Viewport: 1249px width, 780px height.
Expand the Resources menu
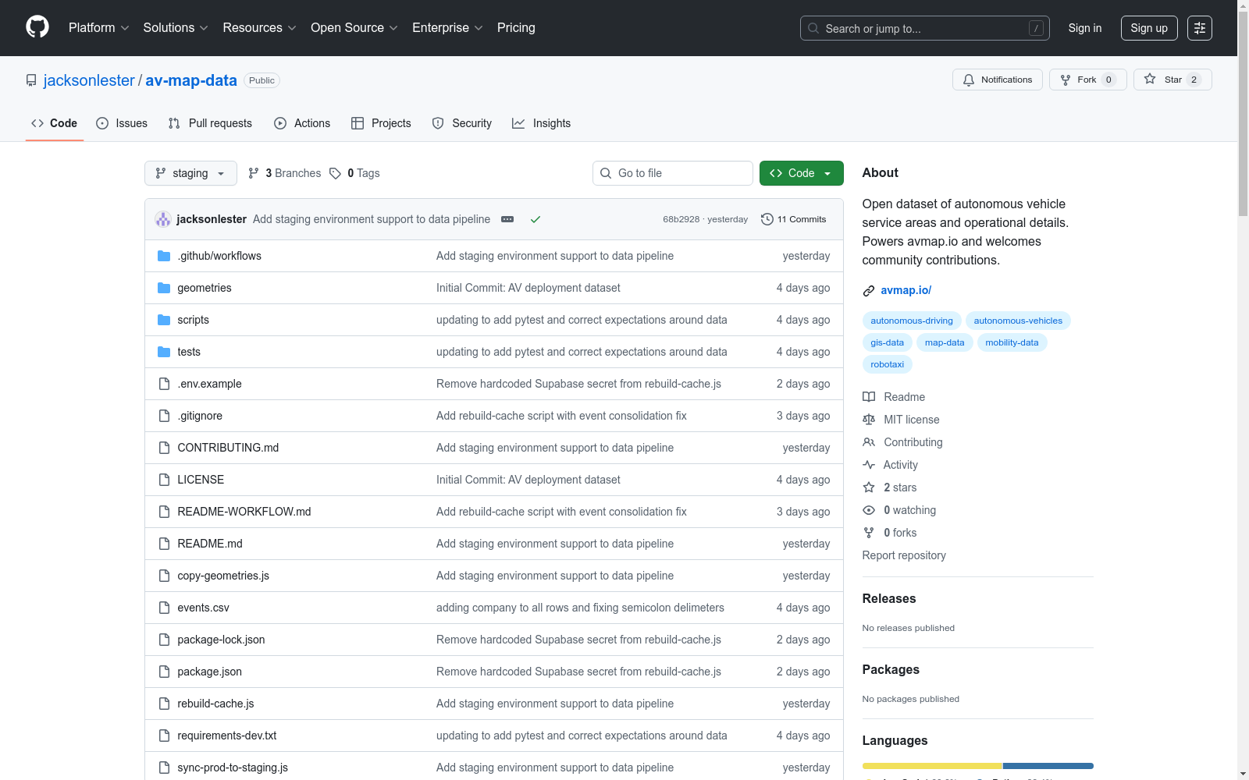tap(260, 28)
